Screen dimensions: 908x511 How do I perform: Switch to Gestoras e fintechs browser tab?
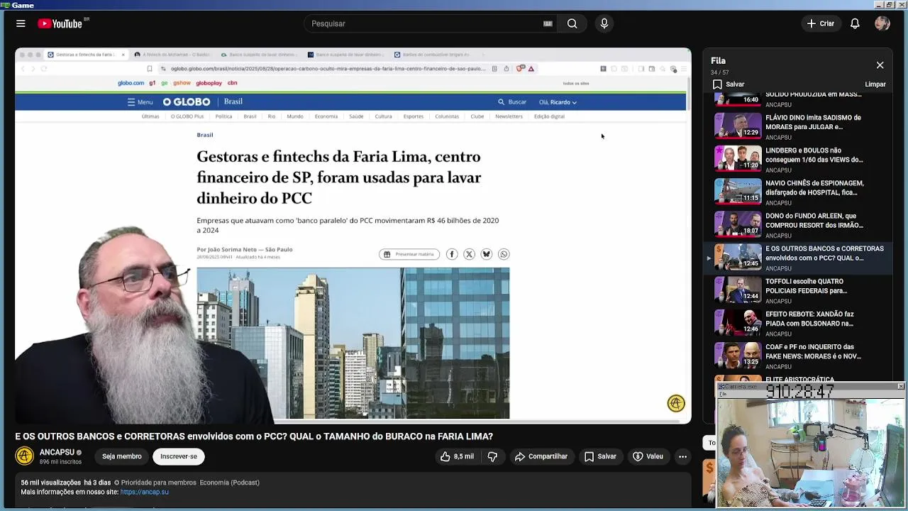(x=85, y=55)
